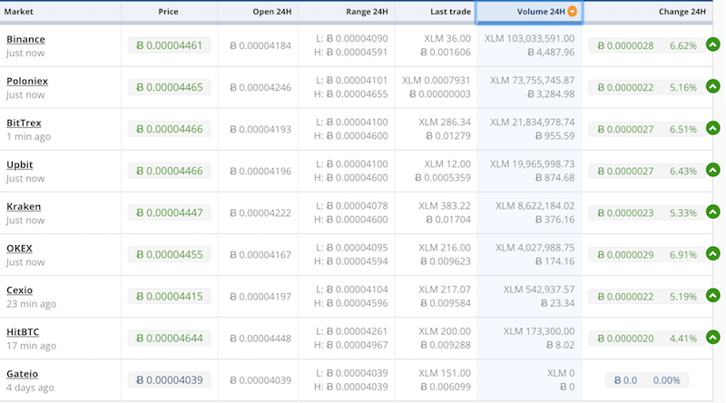Click HitBTC change percentage 4.41%
The height and width of the screenshot is (403, 726).
click(x=683, y=339)
